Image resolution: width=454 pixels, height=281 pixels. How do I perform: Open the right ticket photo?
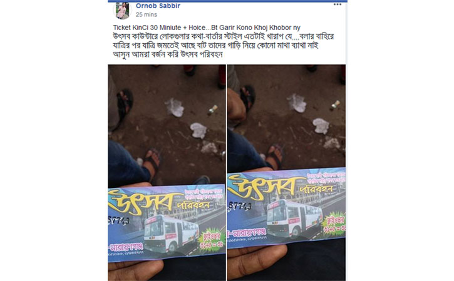pyautogui.click(x=286, y=172)
